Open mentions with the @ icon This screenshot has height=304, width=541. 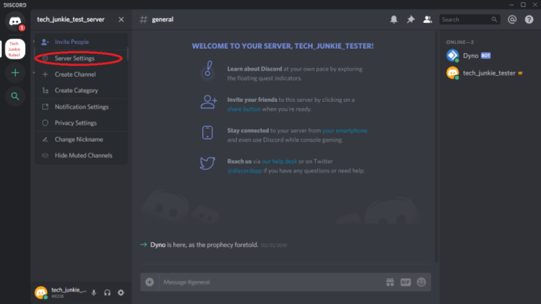tap(512, 20)
